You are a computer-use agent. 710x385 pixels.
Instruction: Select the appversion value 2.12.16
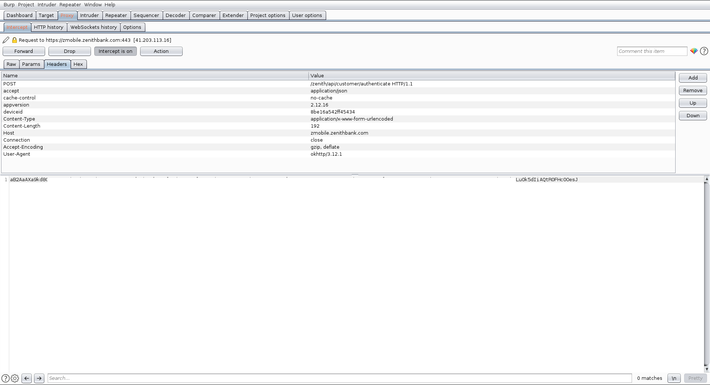pos(319,105)
